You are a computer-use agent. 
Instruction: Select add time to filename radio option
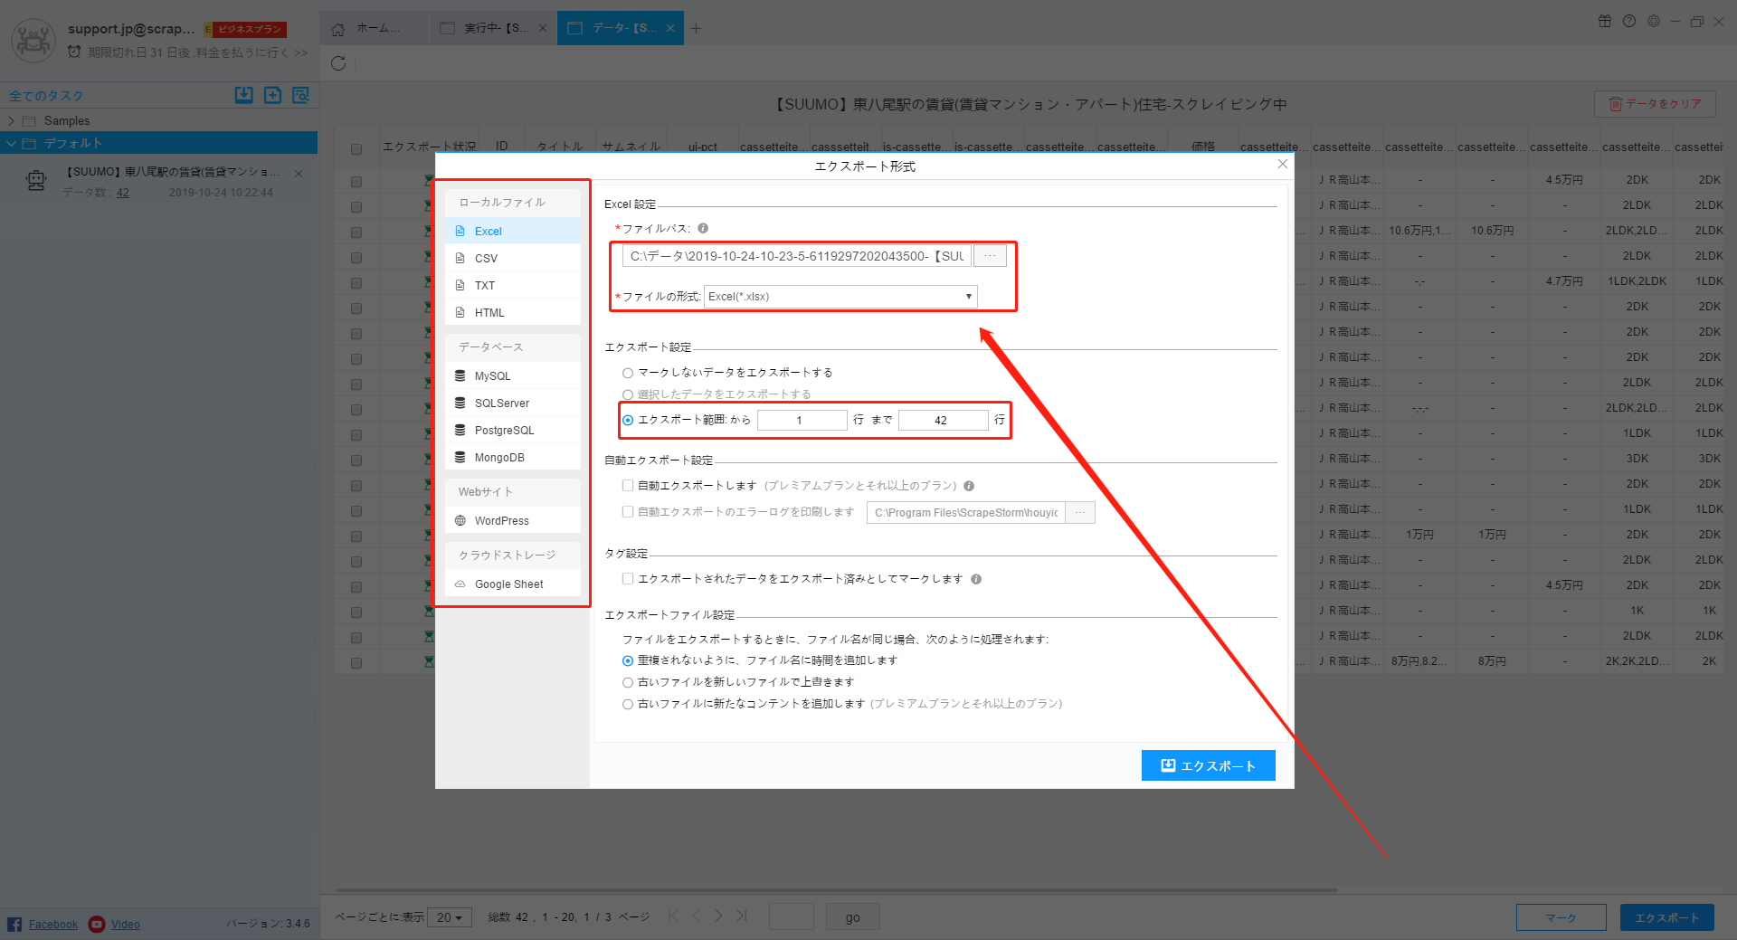pos(628,660)
